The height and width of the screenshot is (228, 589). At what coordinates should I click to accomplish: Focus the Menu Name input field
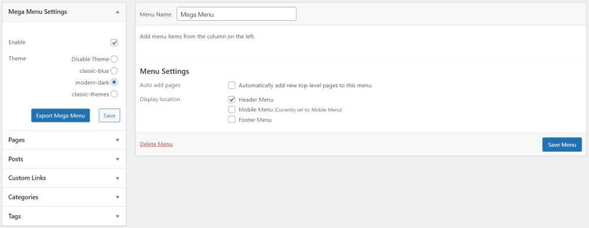pyautogui.click(x=236, y=14)
